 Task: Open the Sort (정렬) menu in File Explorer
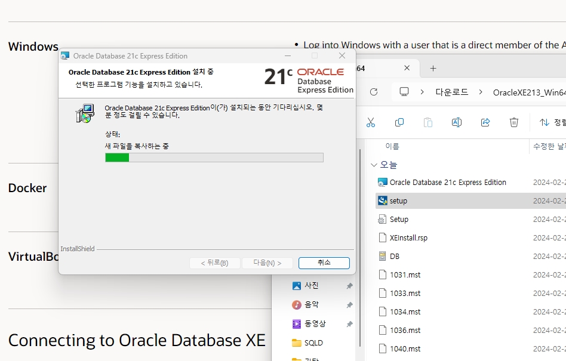[552, 122]
